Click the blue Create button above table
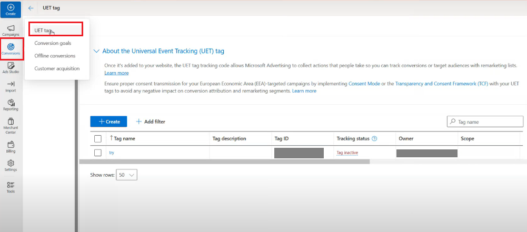The height and width of the screenshot is (232, 527). (x=108, y=122)
